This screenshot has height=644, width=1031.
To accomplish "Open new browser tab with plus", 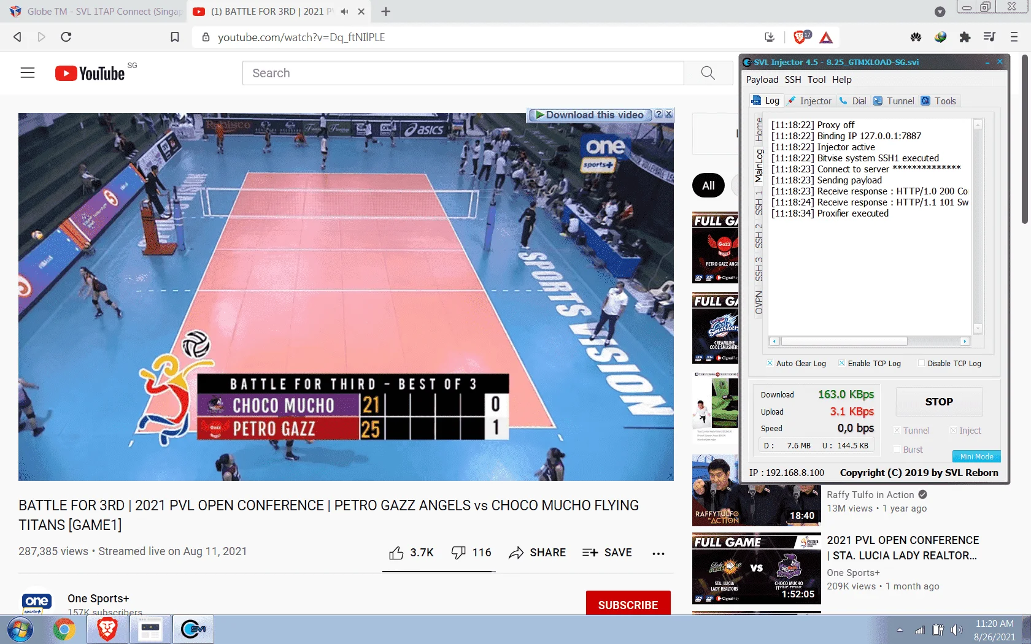I will click(385, 12).
